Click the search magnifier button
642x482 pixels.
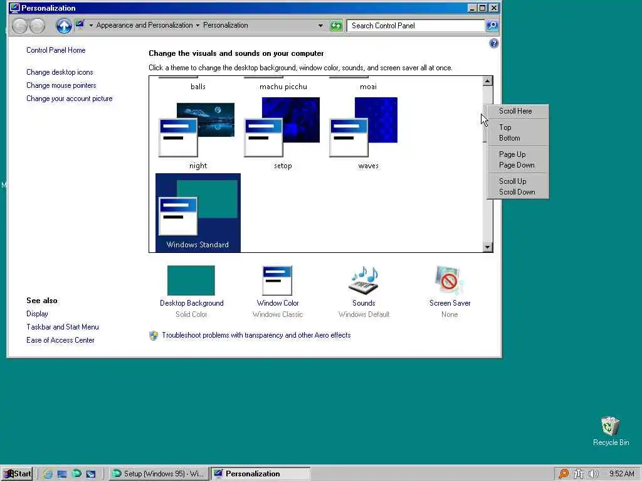coord(492,26)
